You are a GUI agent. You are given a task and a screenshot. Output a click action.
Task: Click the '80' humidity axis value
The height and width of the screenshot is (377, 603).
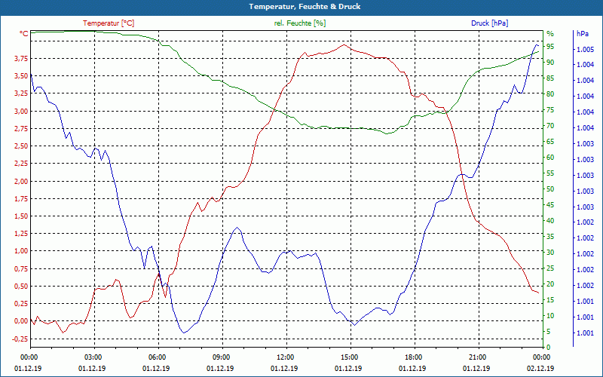point(550,94)
